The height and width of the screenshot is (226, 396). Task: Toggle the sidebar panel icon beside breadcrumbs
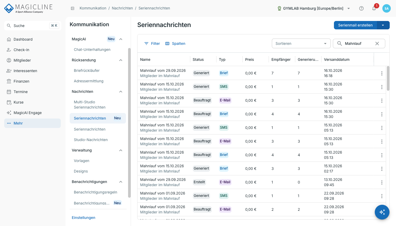(73, 8)
